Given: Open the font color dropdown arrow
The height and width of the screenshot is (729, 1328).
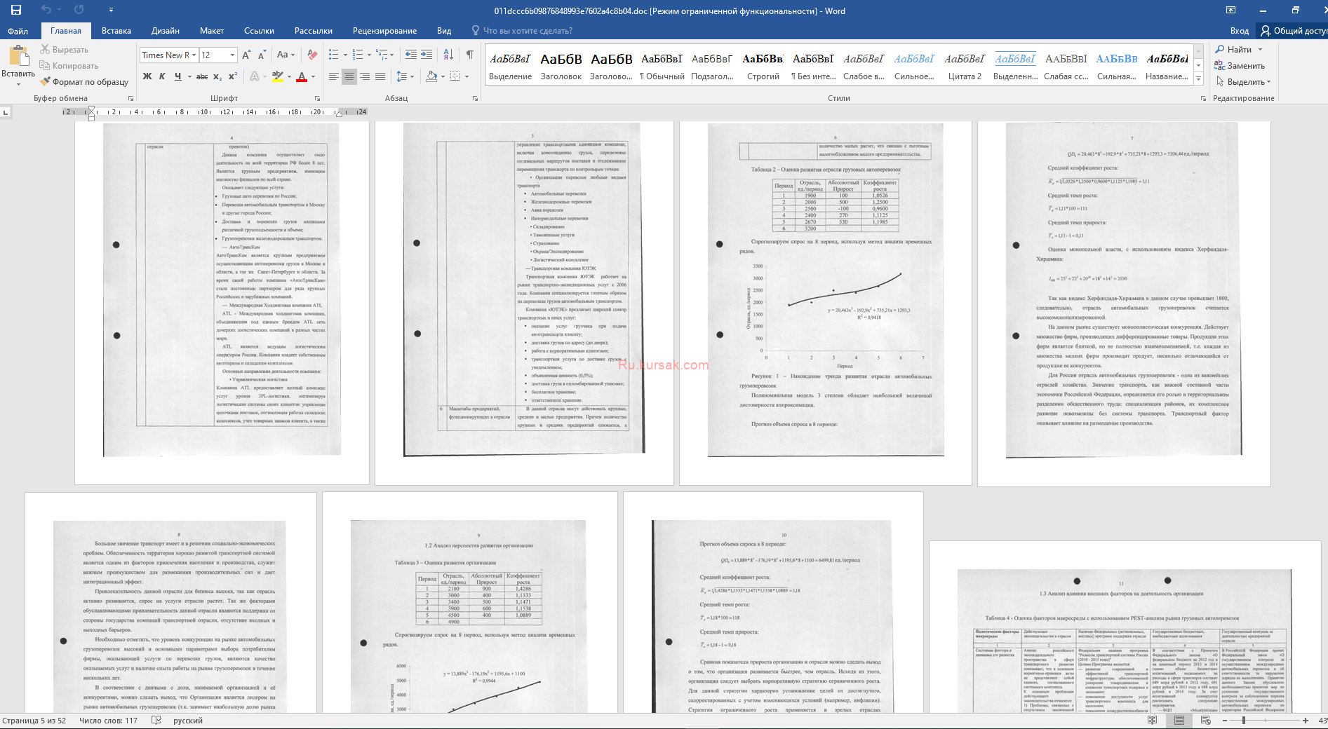Looking at the screenshot, I should (x=313, y=76).
